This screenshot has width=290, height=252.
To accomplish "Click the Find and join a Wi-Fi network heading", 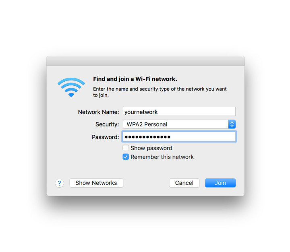I will click(135, 79).
